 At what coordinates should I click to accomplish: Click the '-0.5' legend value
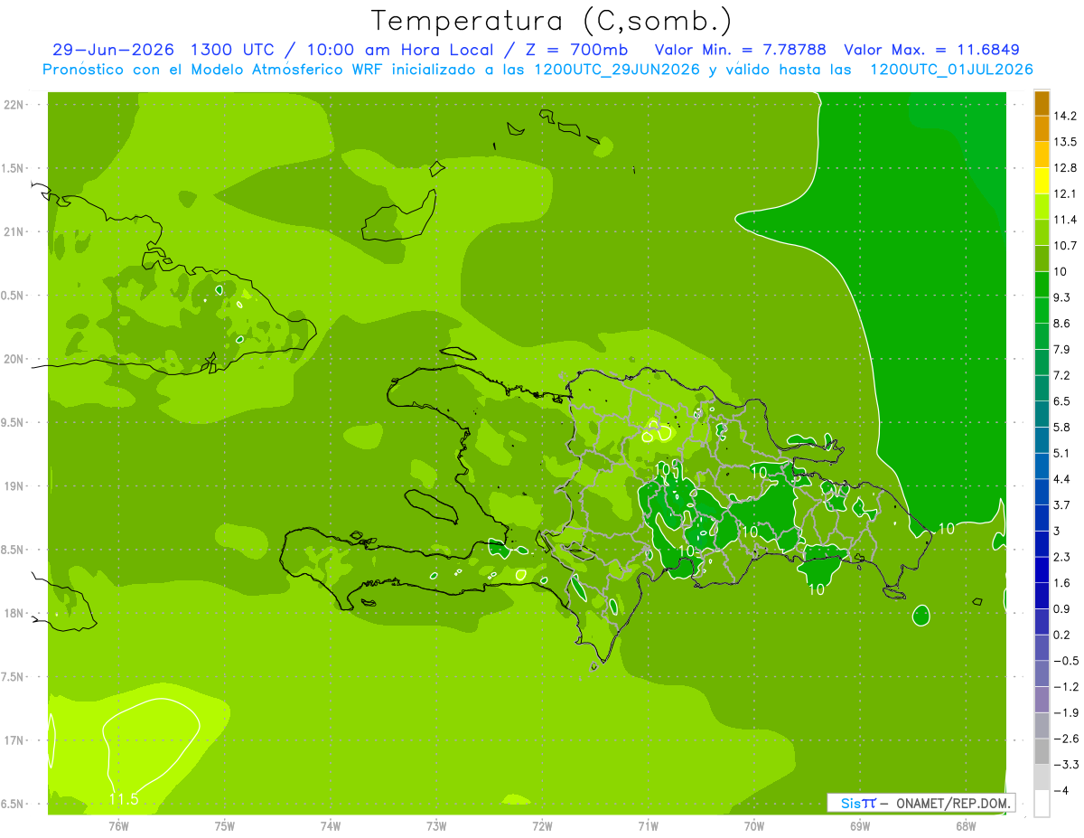tap(1065, 661)
